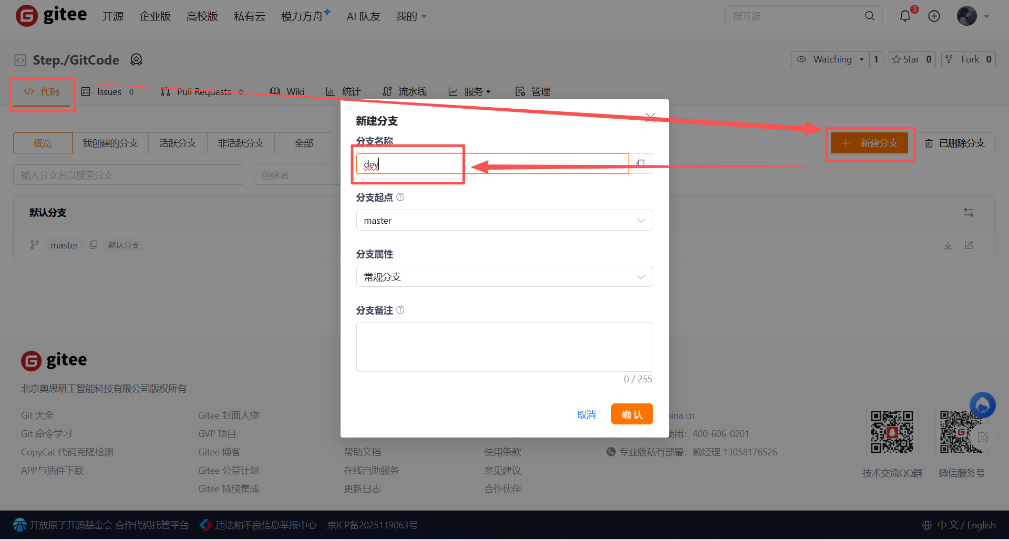Close the 新建分支 dialog
The width and height of the screenshot is (1009, 541).
[650, 117]
